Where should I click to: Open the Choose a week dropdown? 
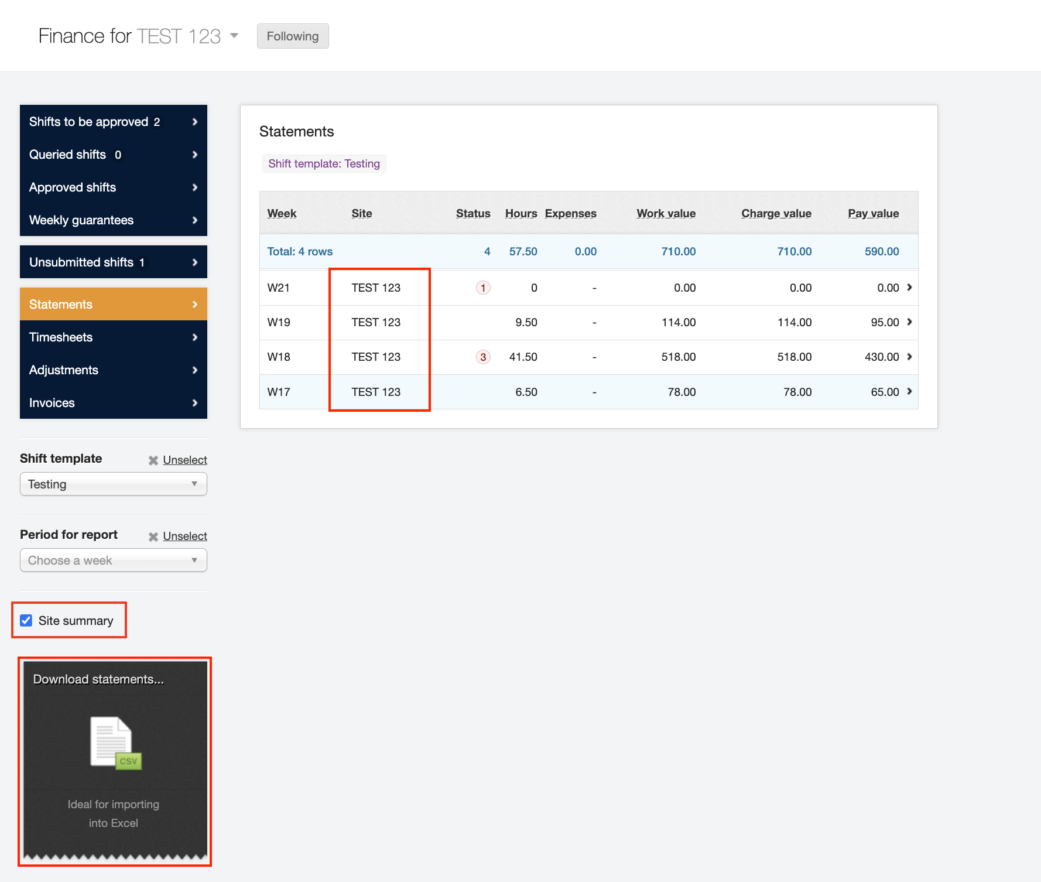click(x=113, y=560)
